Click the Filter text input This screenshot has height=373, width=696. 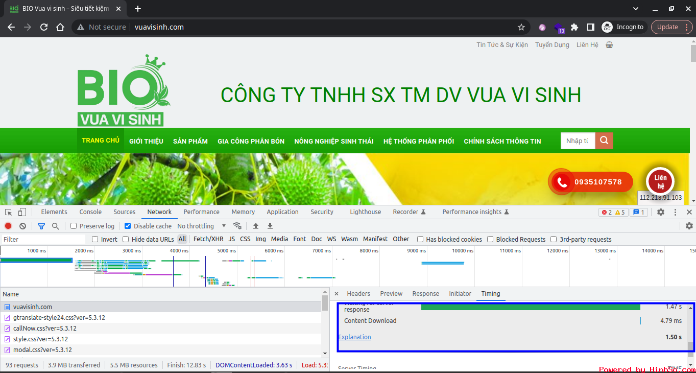click(43, 239)
